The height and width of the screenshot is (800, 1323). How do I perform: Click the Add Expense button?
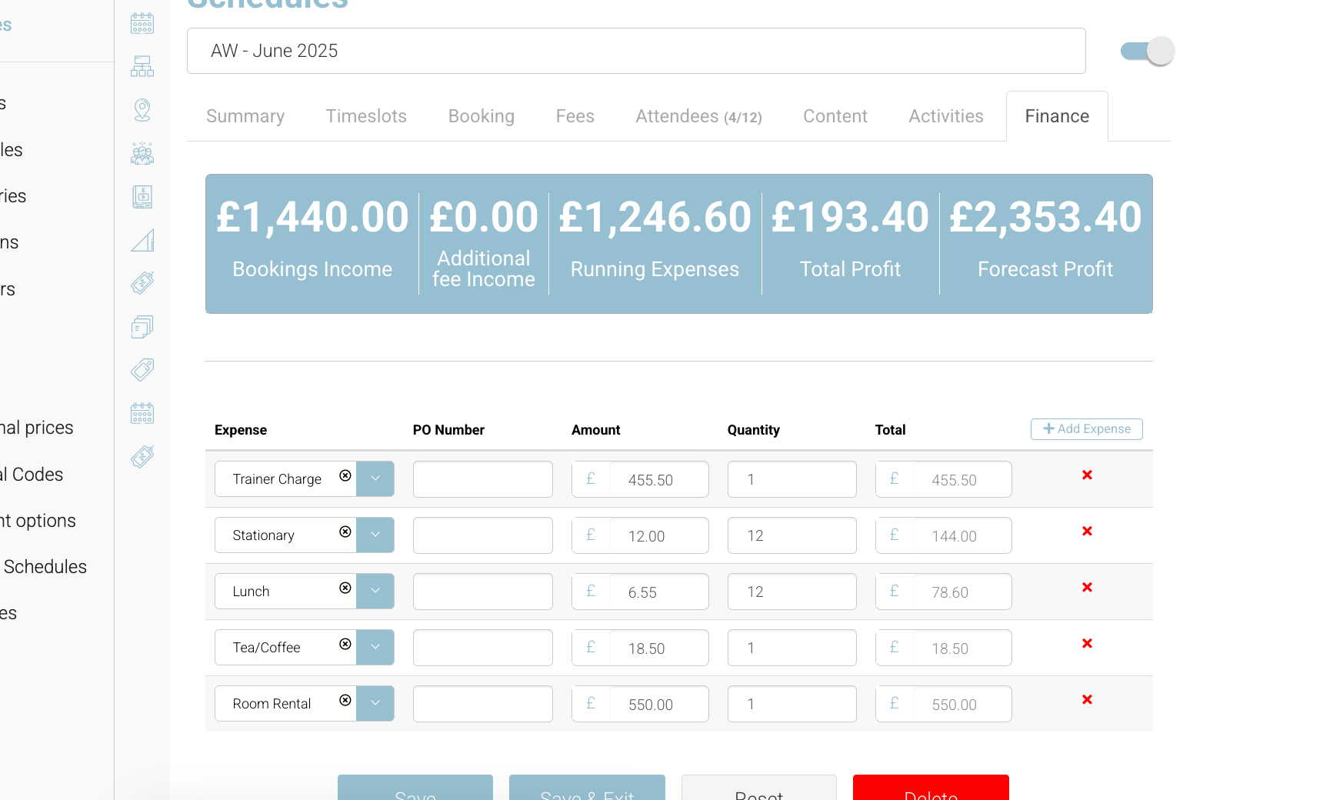pyautogui.click(x=1086, y=429)
